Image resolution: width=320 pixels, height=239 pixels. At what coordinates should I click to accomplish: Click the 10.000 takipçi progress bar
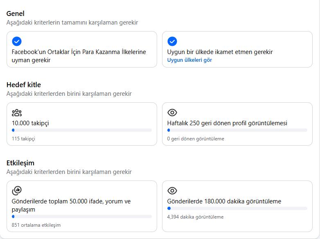[82, 130]
